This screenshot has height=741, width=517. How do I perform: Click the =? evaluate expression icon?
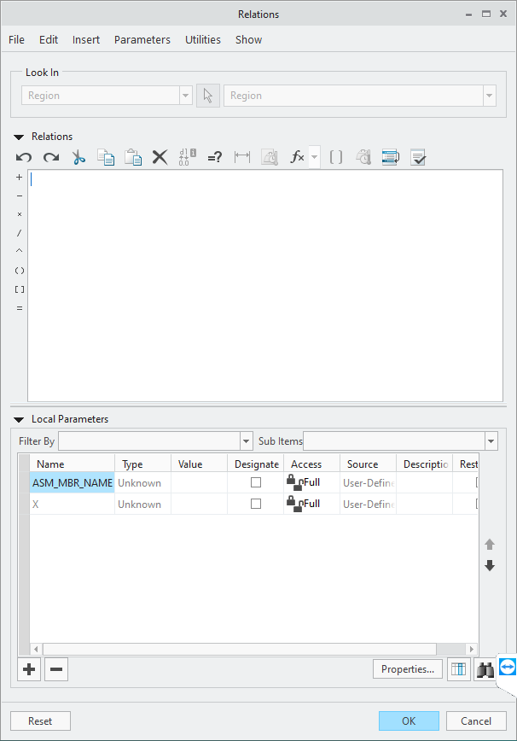tap(215, 157)
